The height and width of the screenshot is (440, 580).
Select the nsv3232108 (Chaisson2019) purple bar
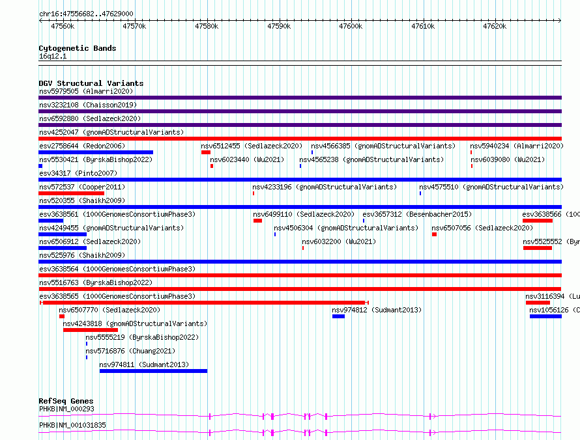coord(300,111)
